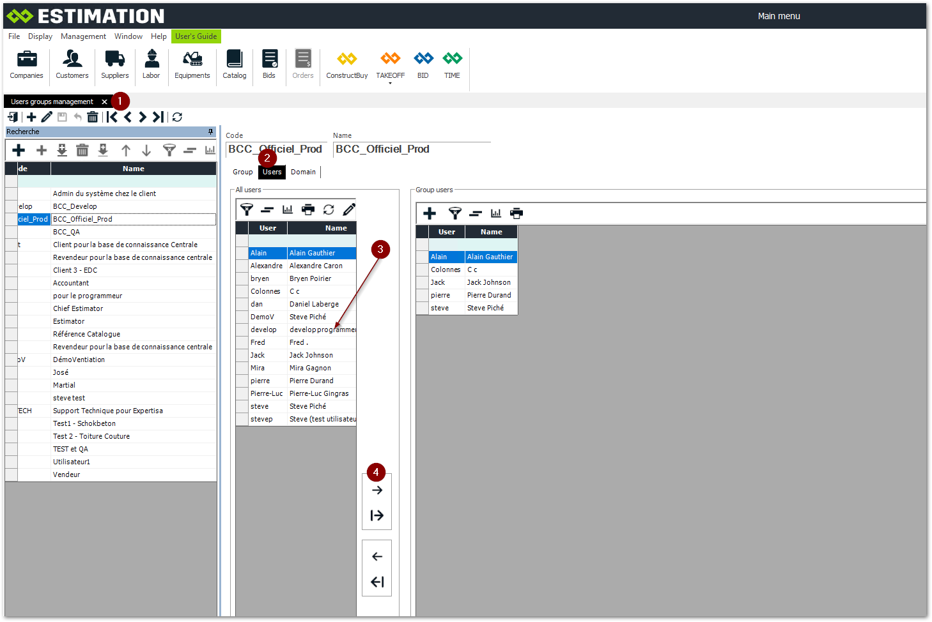Close the Users groups management tab
Viewport: 932px width, 622px height.
[x=104, y=102]
